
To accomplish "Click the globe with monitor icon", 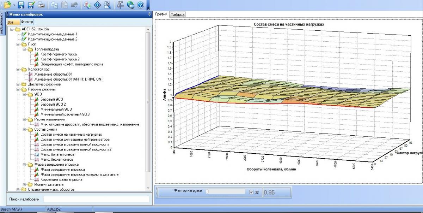I will (130, 5).
